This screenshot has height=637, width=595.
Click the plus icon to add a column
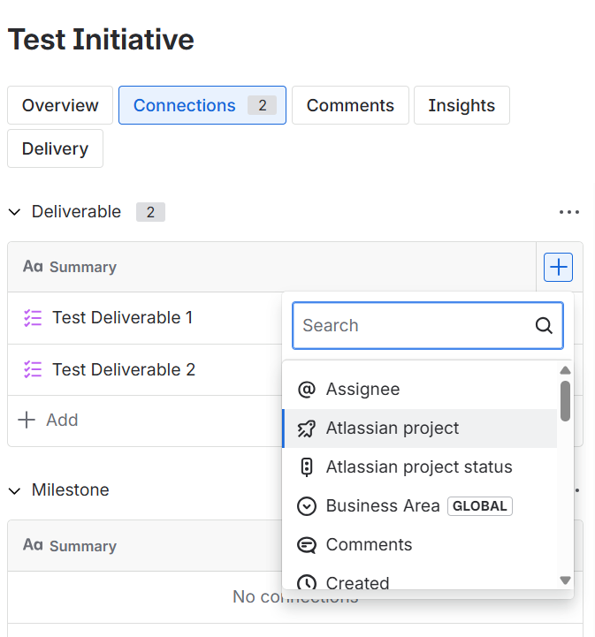pos(558,267)
